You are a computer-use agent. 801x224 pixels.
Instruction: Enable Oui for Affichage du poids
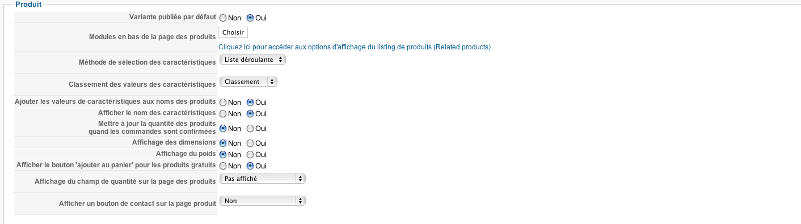pyautogui.click(x=250, y=154)
